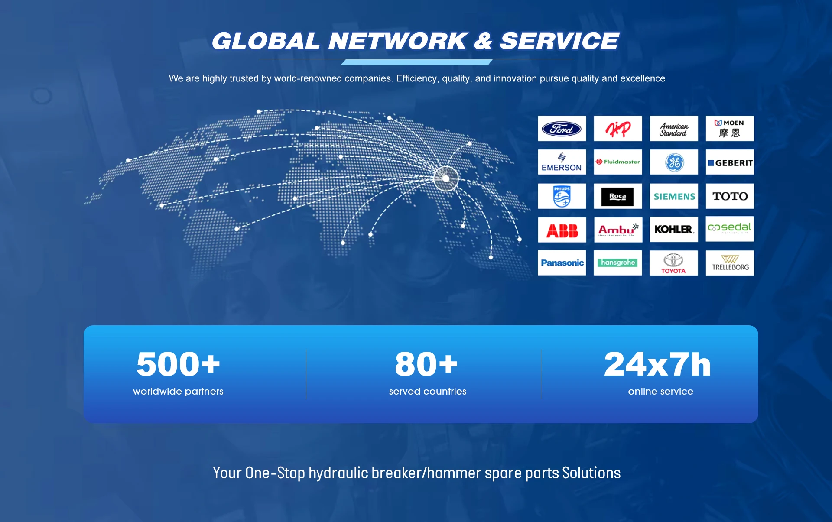
Task: Select the red HP logo tile
Action: coord(617,129)
